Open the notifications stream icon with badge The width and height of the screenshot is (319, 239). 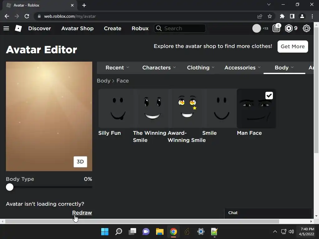pos(277,28)
